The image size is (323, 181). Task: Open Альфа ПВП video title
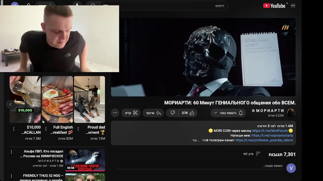[x=42, y=154]
